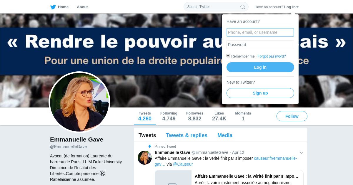The height and width of the screenshot is (185, 353).
Task: Click the tweet author's small avatar
Action: [145, 158]
